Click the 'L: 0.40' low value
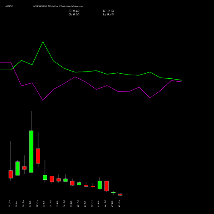214x214 pixels. click(108, 15)
